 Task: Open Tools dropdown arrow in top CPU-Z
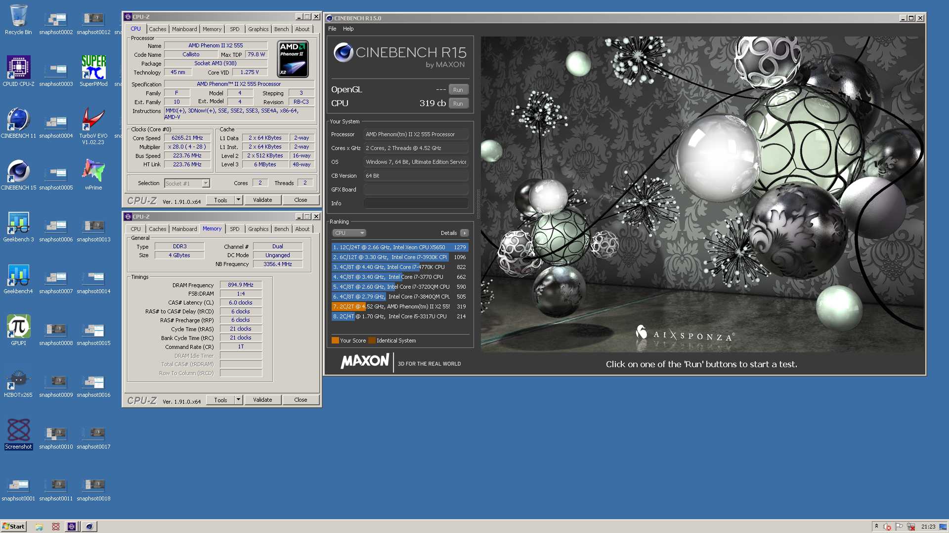coord(238,200)
